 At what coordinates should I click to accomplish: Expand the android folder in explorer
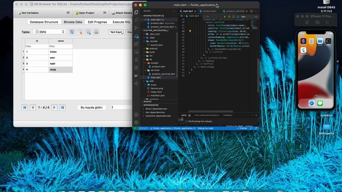pyautogui.click(x=153, y=49)
